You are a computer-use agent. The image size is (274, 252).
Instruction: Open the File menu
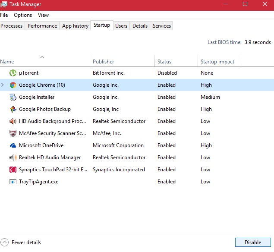click(x=4, y=15)
